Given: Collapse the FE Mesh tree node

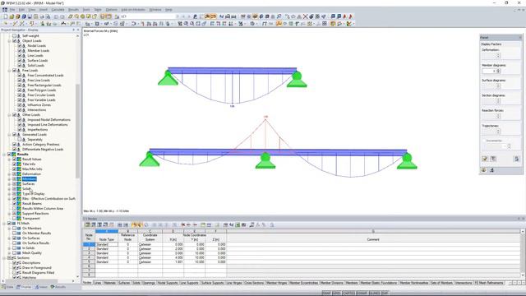Looking at the screenshot, I should (x=4, y=223).
